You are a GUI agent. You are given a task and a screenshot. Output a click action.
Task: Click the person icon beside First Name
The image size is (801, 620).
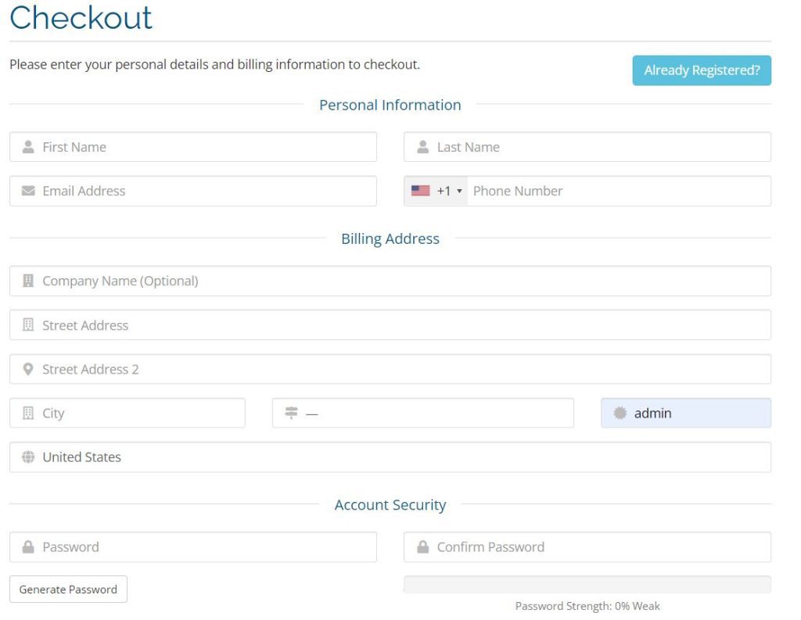tap(28, 147)
